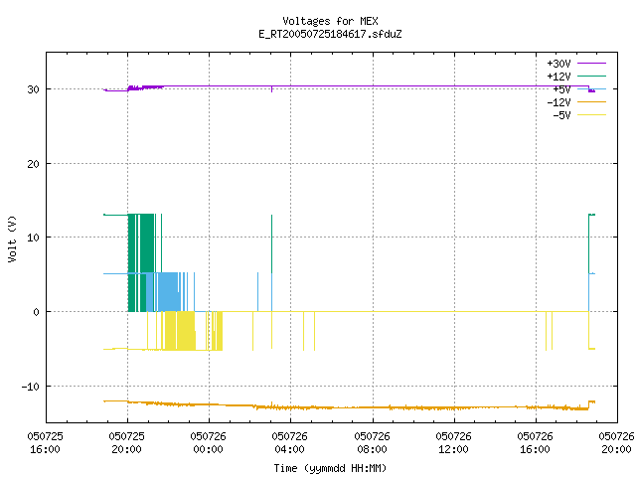636x477 pixels.
Task: Click the x-axis label '050726 16:00'
Action: coord(535,443)
